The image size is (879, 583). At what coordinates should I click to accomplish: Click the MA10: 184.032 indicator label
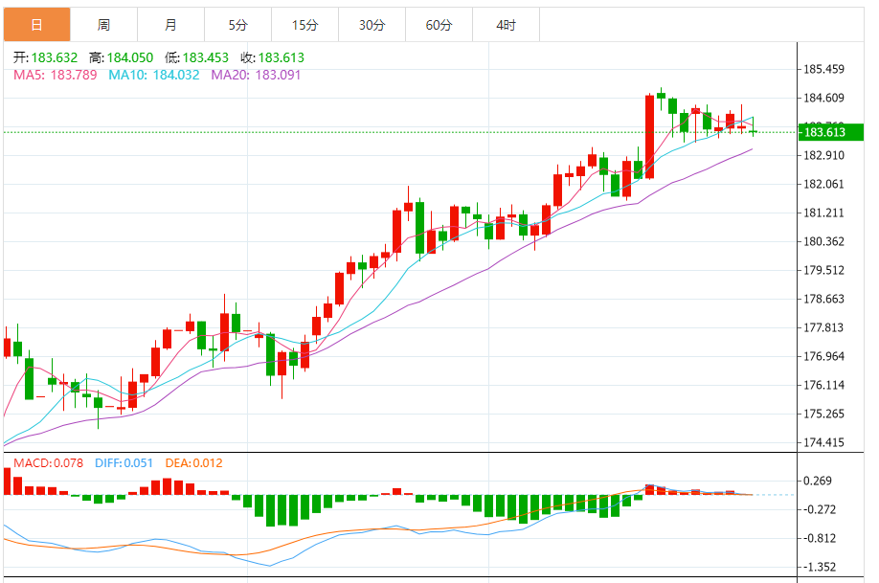(154, 75)
